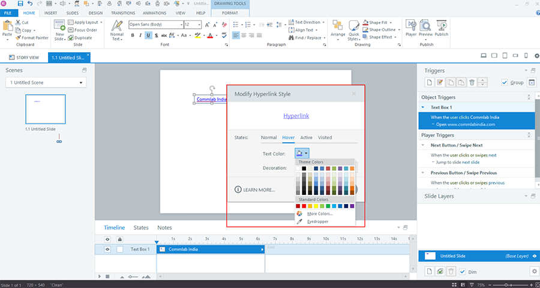Image resolution: width=540 pixels, height=288 pixels.
Task: Open the Apply Layout dropdown
Action: point(101,22)
